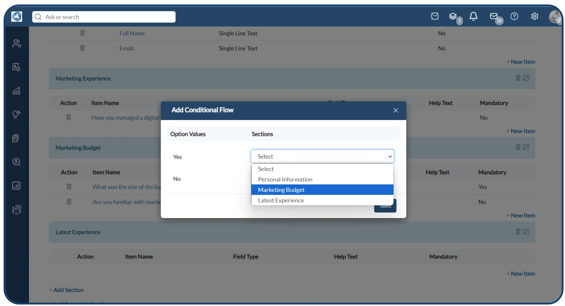Viewport: 565px width, 306px height.
Task: Open 'What was the size of the bu' item
Action: [x=126, y=187]
